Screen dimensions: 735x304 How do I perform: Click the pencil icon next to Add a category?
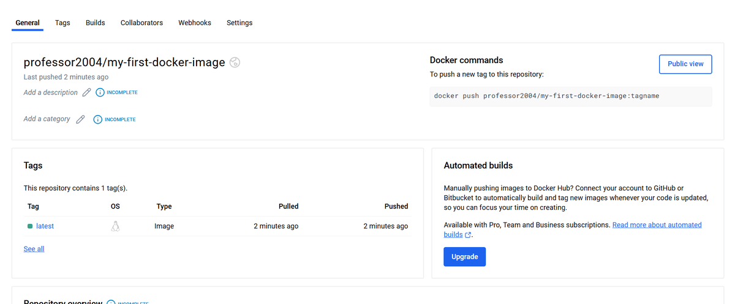click(x=80, y=119)
